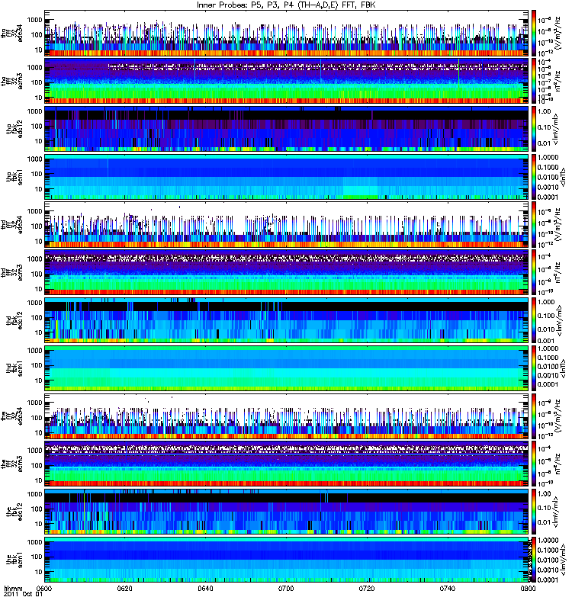Click the 0640 time axis label
The image size is (572, 610).
click(x=205, y=589)
